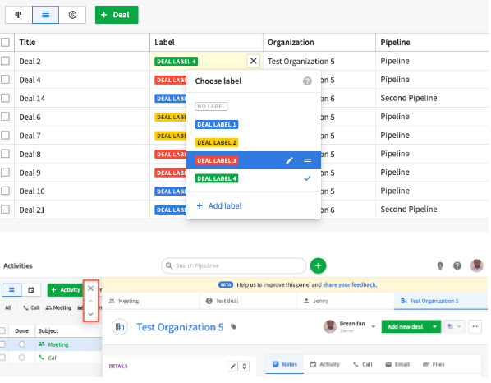Click the green Deal button
The image size is (491, 383).
click(x=117, y=15)
